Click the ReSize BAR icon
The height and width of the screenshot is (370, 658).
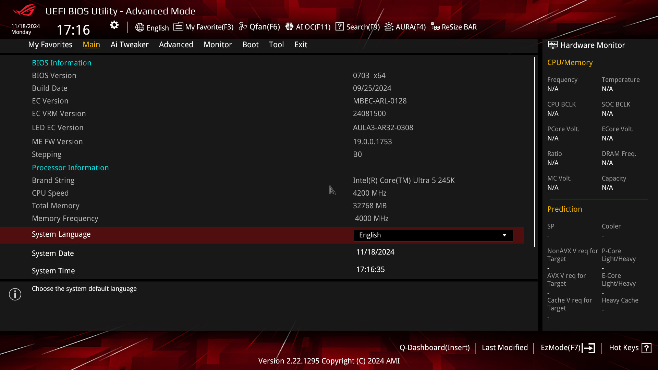click(435, 26)
